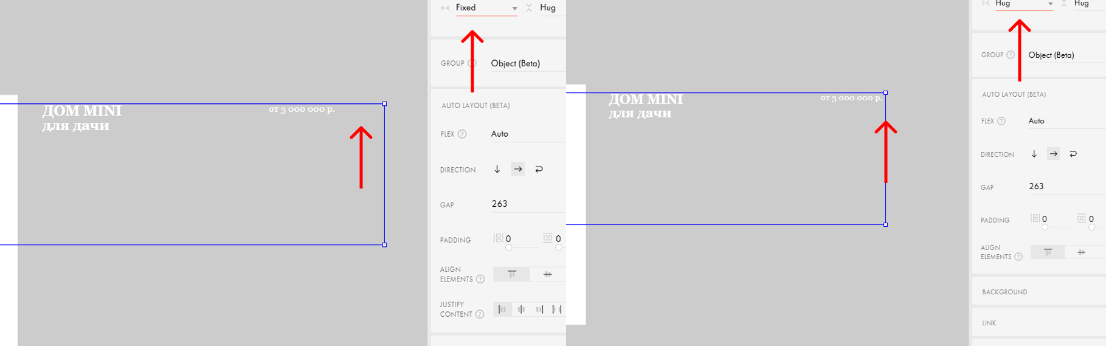Screen dimensions: 1106x346
Task: Select ДОМ MINI heading on left canvas
Action: pyautogui.click(x=81, y=111)
